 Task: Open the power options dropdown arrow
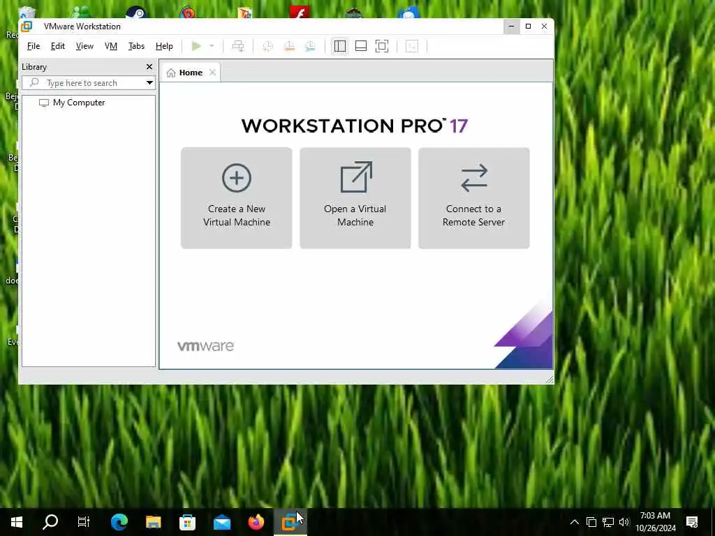212,46
